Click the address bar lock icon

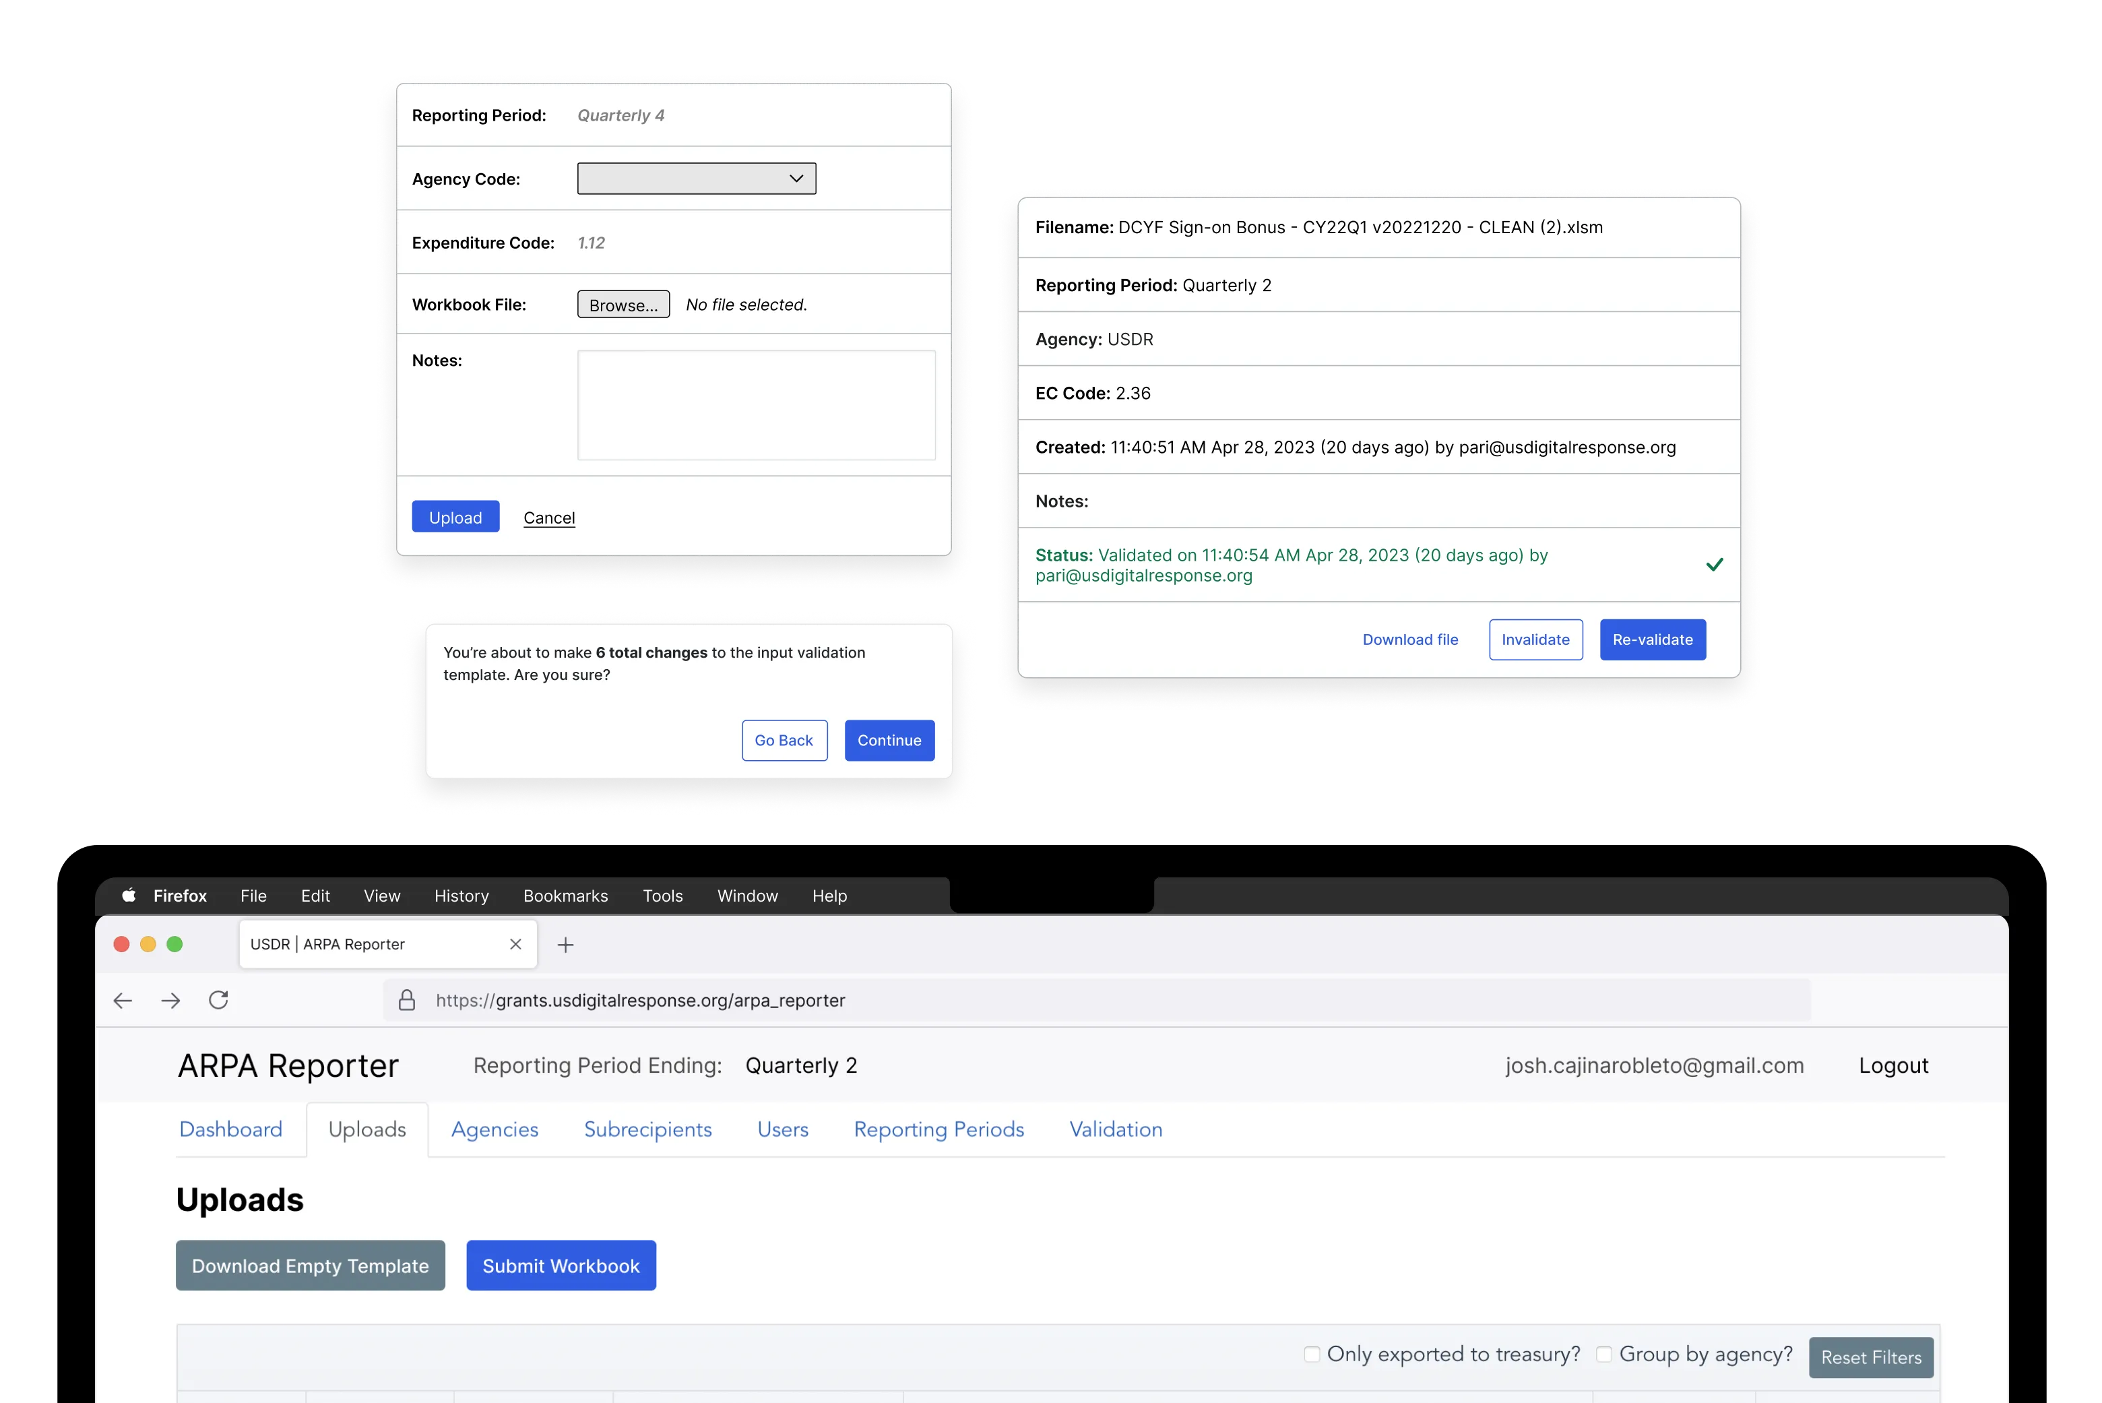pyautogui.click(x=407, y=999)
